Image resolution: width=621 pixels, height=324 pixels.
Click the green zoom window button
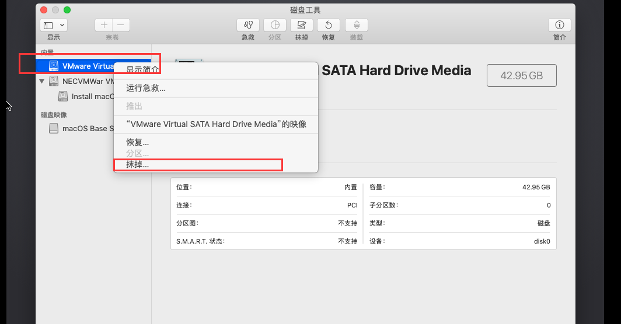click(x=67, y=10)
